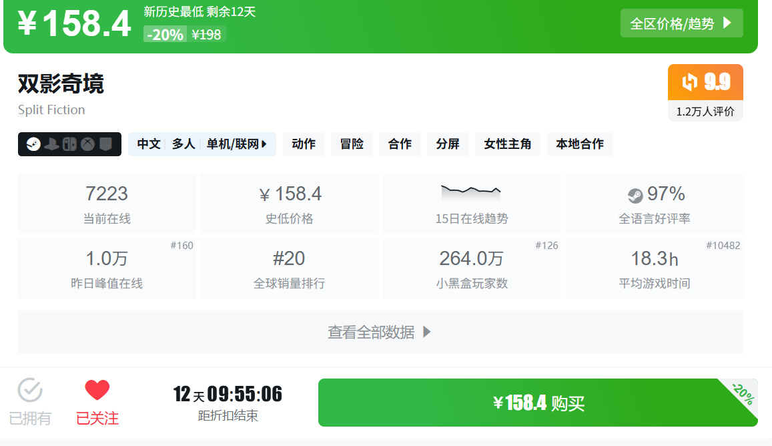Select the Nintendo Switch platform icon
This screenshot has width=772, height=446.
click(x=69, y=144)
